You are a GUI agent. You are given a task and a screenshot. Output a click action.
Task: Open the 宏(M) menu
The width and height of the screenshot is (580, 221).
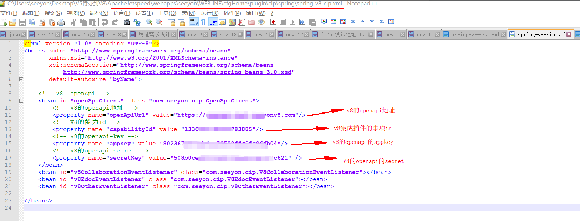(188, 13)
